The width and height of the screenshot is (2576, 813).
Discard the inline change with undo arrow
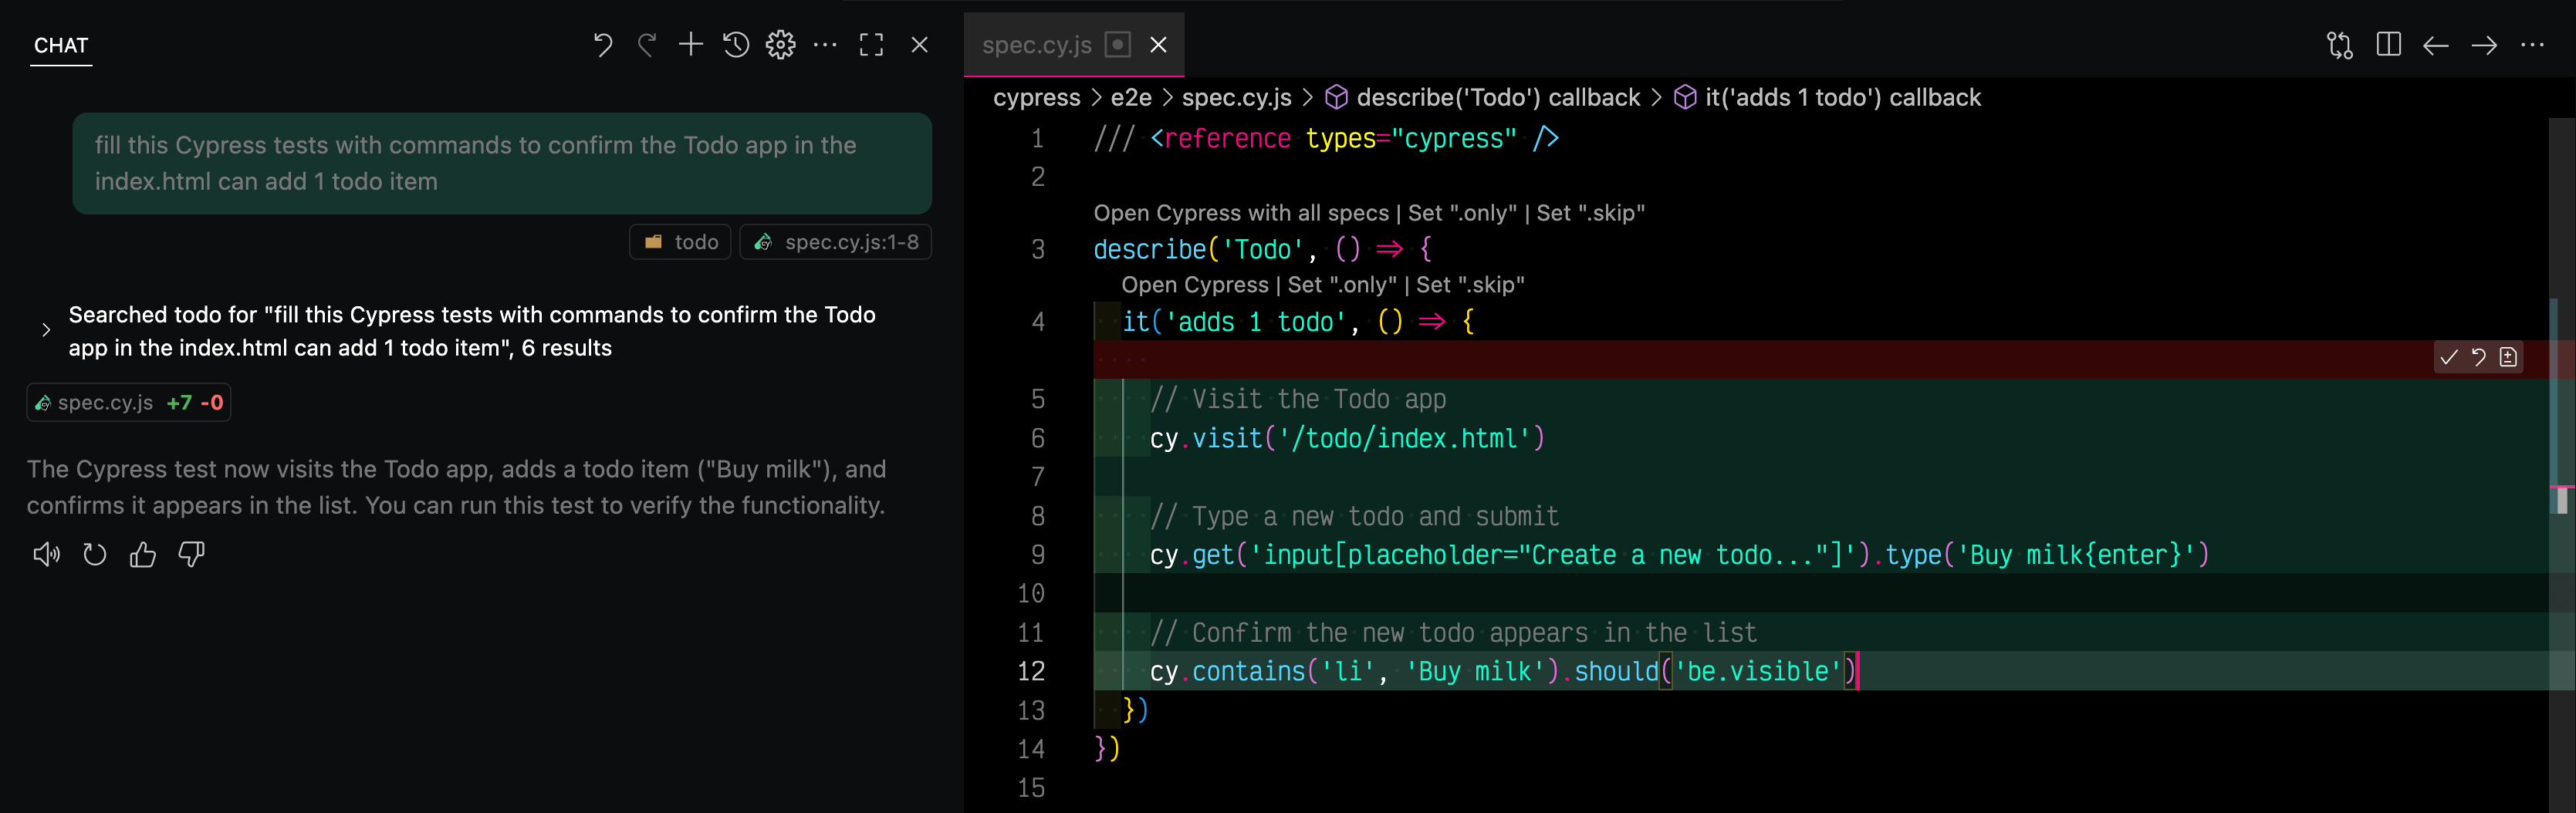click(x=2479, y=357)
